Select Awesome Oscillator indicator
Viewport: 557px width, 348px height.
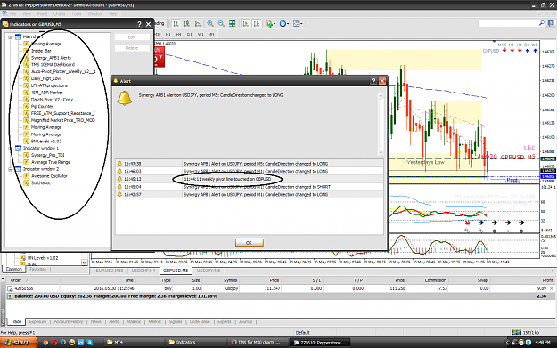(x=49, y=176)
